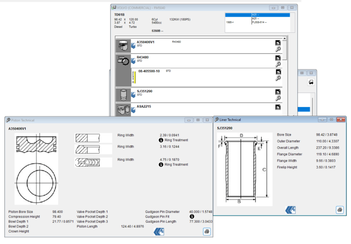
Task: Click the Liner Technical title bar wrench icon
Action: (217, 120)
